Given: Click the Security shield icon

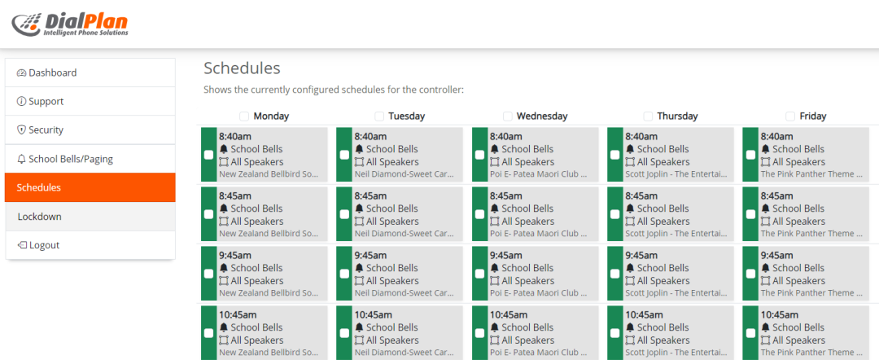Looking at the screenshot, I should 22,130.
